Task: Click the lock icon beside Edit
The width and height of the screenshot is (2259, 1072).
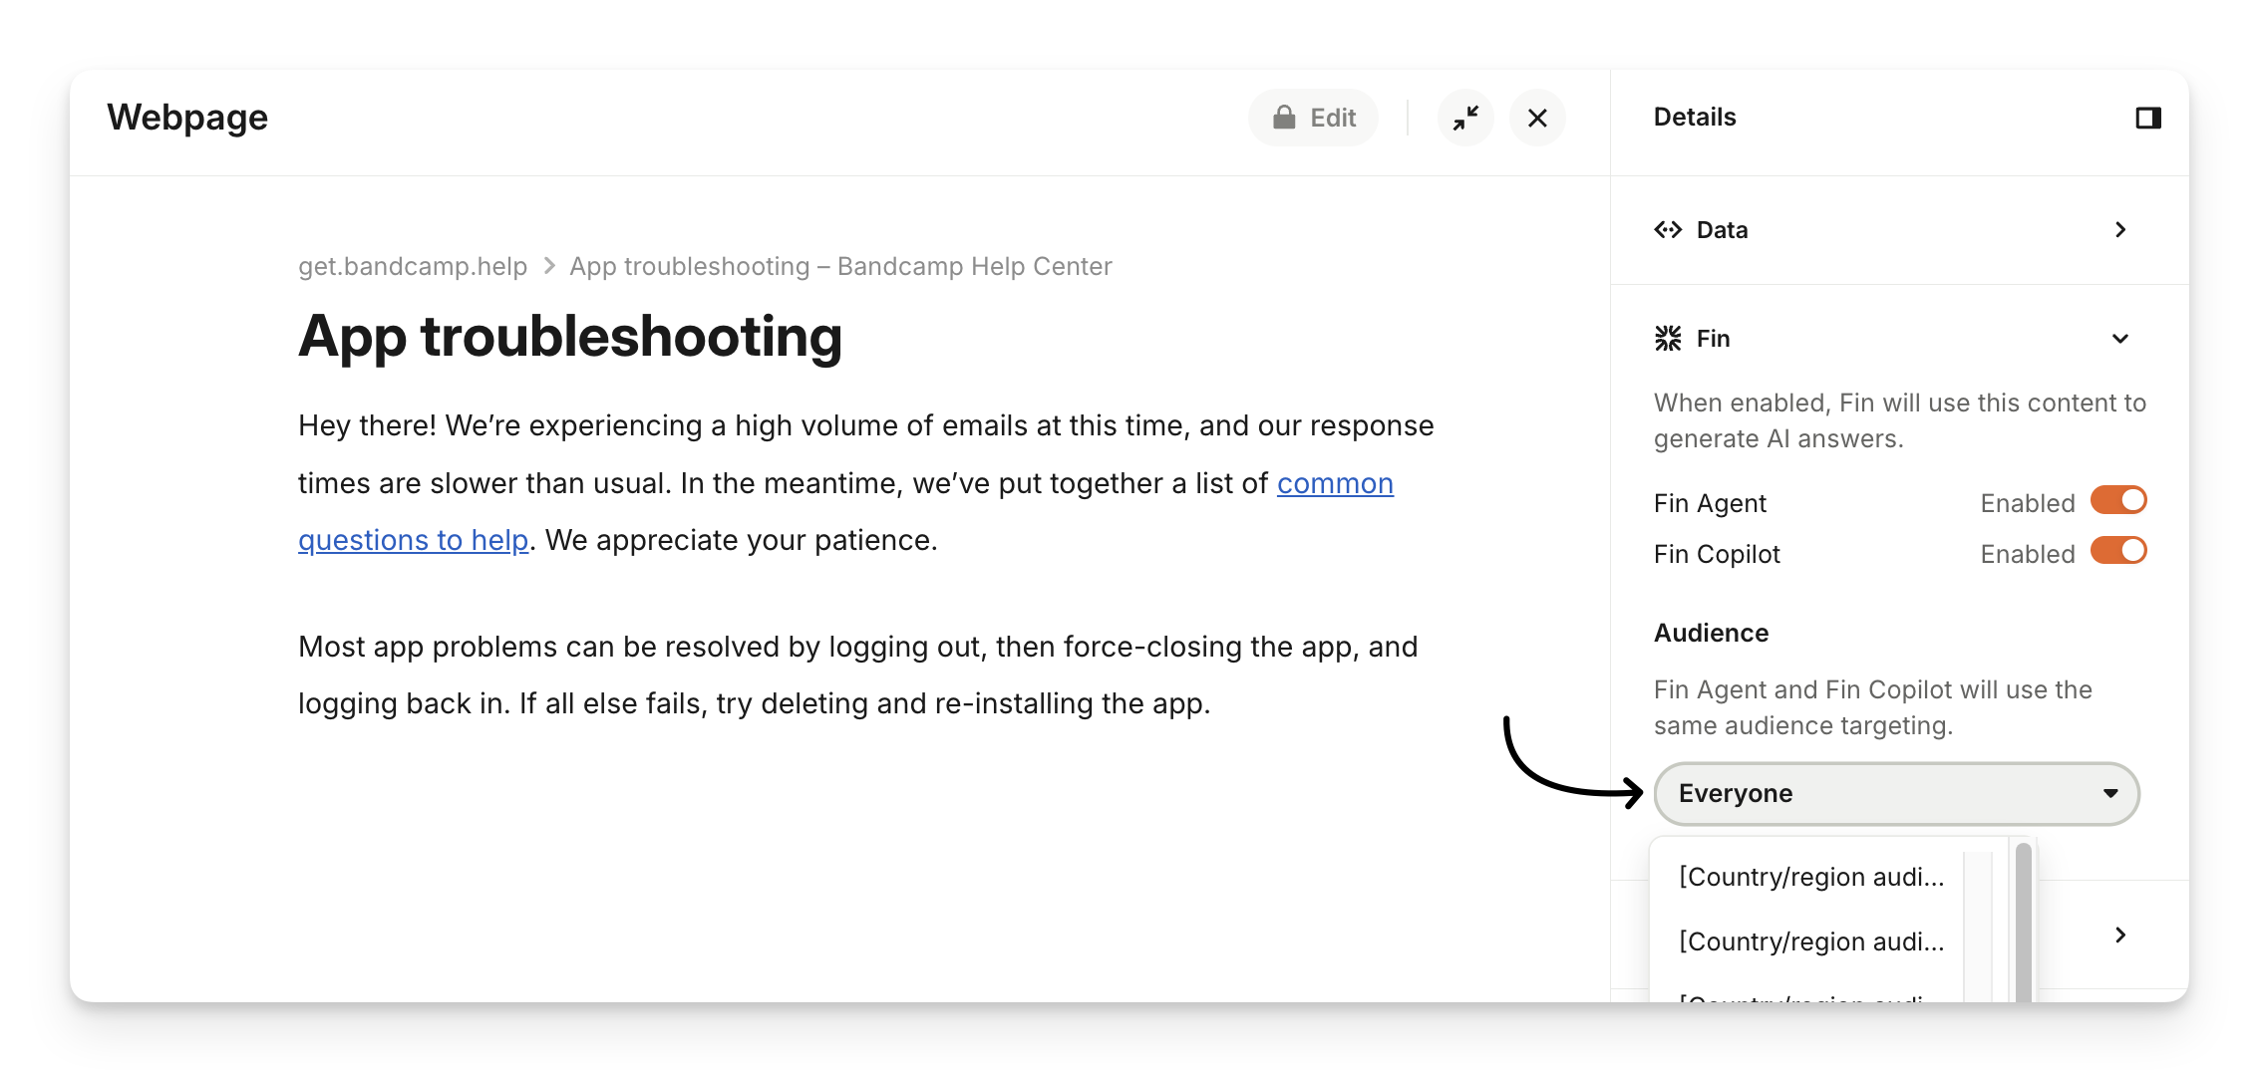Action: pos(1284,118)
